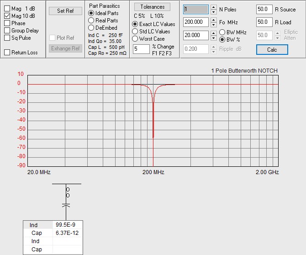Click the R Load input field

point(264,22)
